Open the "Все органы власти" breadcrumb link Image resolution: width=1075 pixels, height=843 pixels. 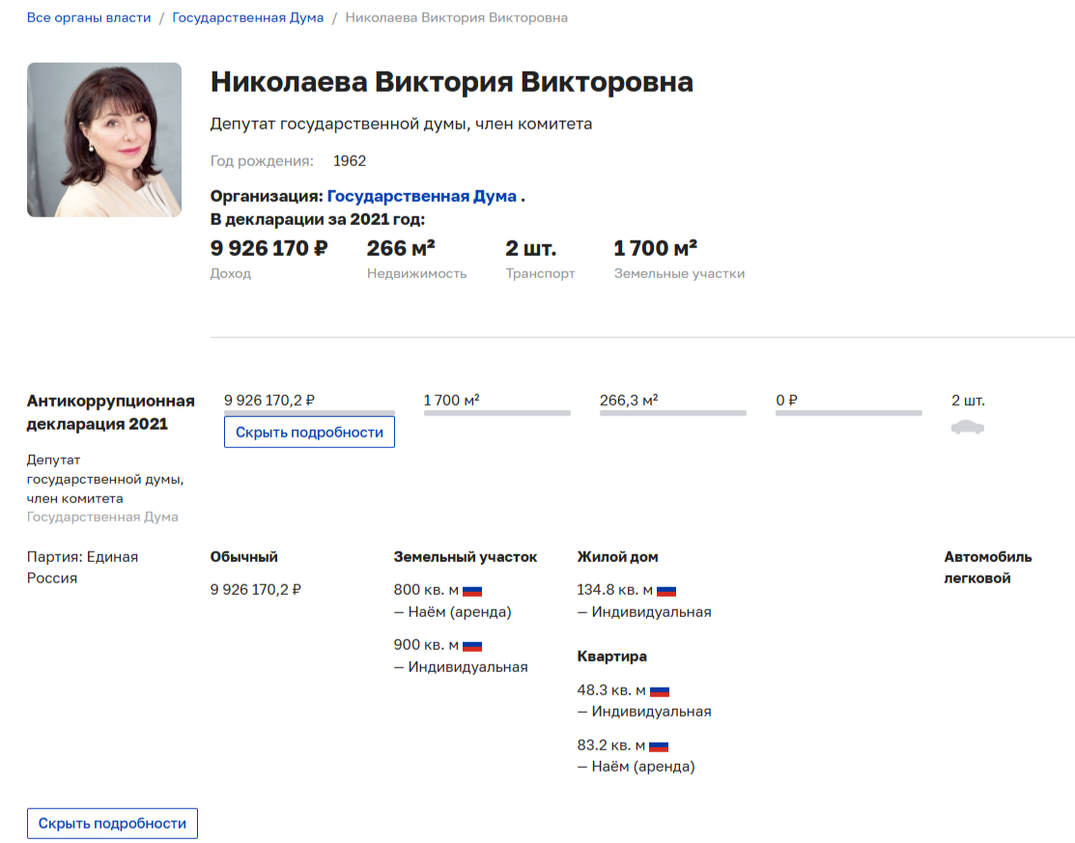click(89, 17)
